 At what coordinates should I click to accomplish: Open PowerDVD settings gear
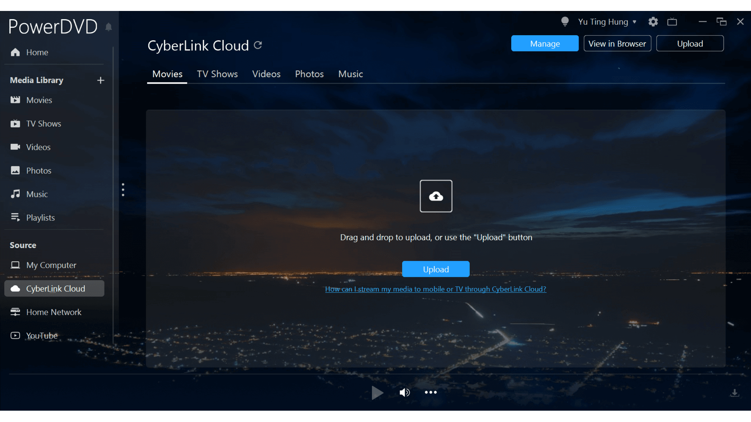[652, 22]
